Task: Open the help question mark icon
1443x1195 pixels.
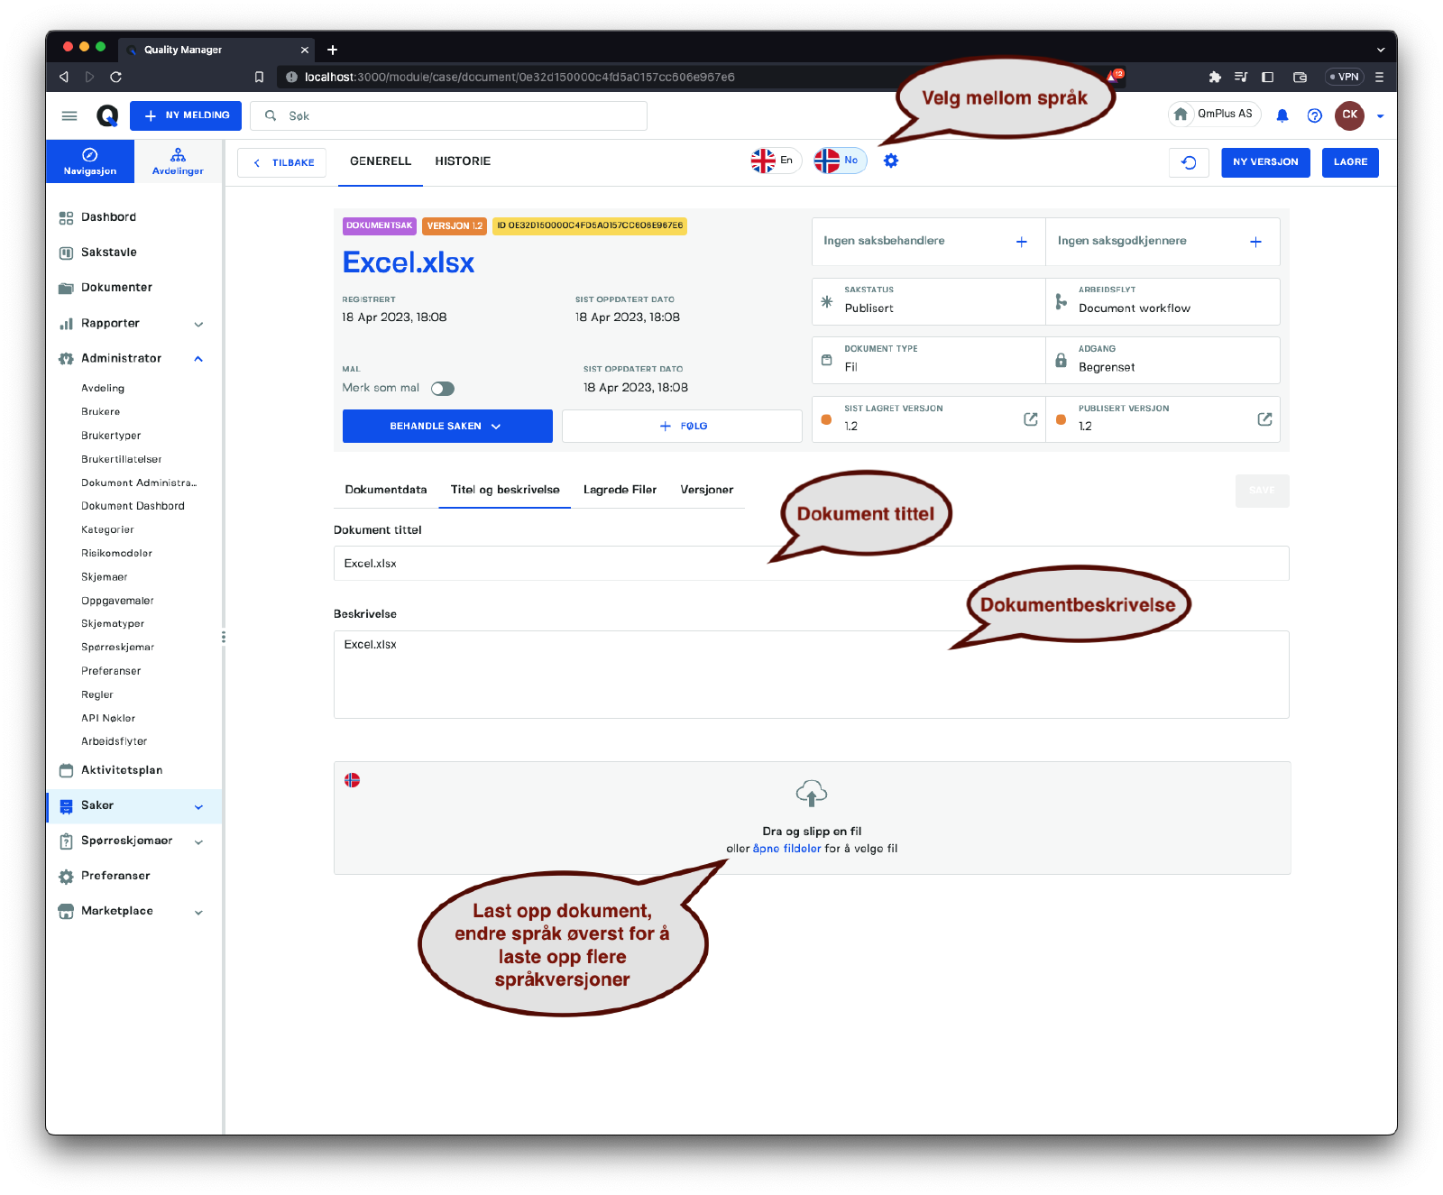Action: pyautogui.click(x=1314, y=115)
